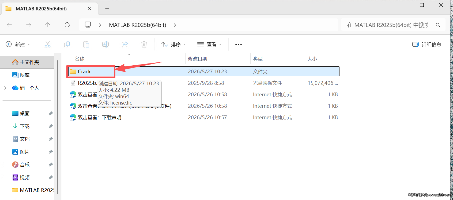453x200 pixels.
Task: Select the 下载声明 shortcut file name
Action: pyautogui.click(x=99, y=118)
